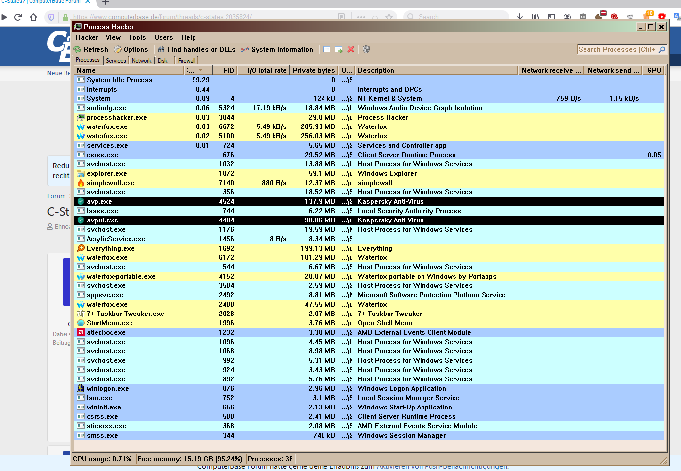This screenshot has height=471, width=681.
Task: Click the Find window toolbar icon
Action: point(326,49)
